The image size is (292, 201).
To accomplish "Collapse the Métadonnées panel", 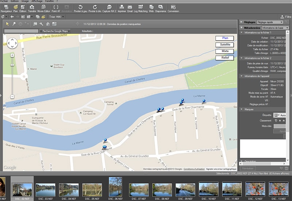I will point(242,28).
